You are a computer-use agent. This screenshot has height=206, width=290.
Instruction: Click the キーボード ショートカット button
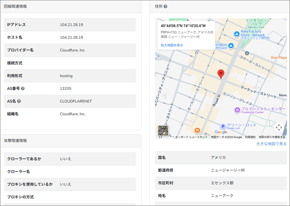(191, 137)
